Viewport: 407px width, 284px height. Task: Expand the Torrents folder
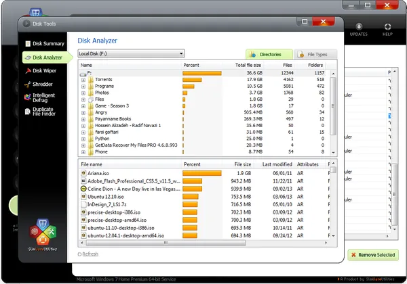pyautogui.click(x=83, y=80)
